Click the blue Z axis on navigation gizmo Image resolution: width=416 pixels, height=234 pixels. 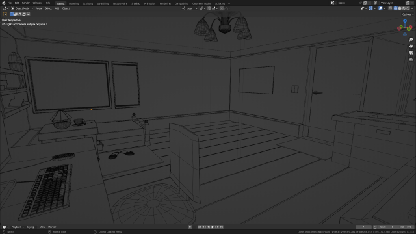(405, 21)
